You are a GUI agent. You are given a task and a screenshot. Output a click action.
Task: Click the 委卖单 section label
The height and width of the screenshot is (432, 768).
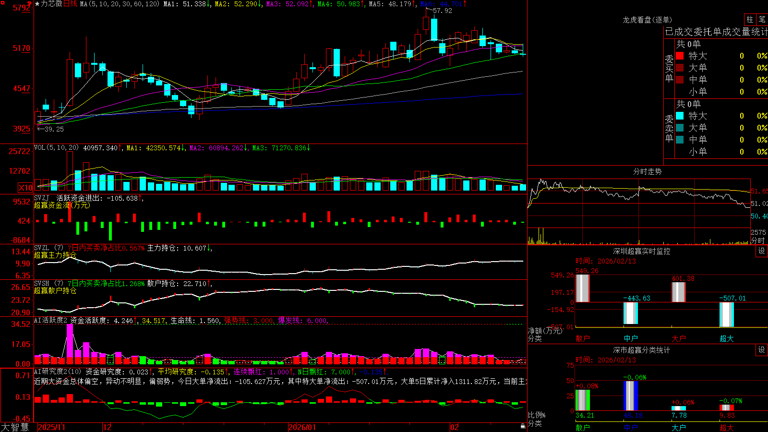point(669,129)
